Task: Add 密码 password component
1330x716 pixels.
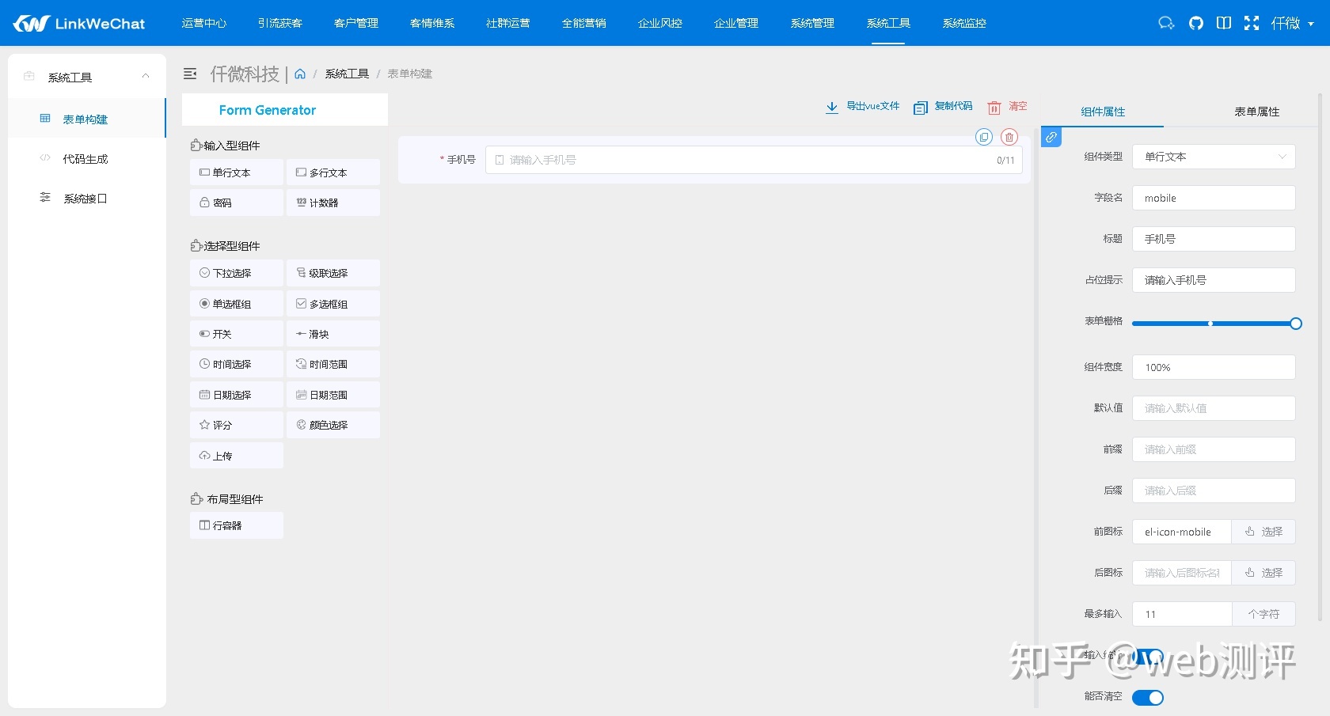Action: coord(237,203)
